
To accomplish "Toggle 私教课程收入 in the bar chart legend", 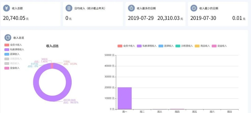I will point(147,46).
